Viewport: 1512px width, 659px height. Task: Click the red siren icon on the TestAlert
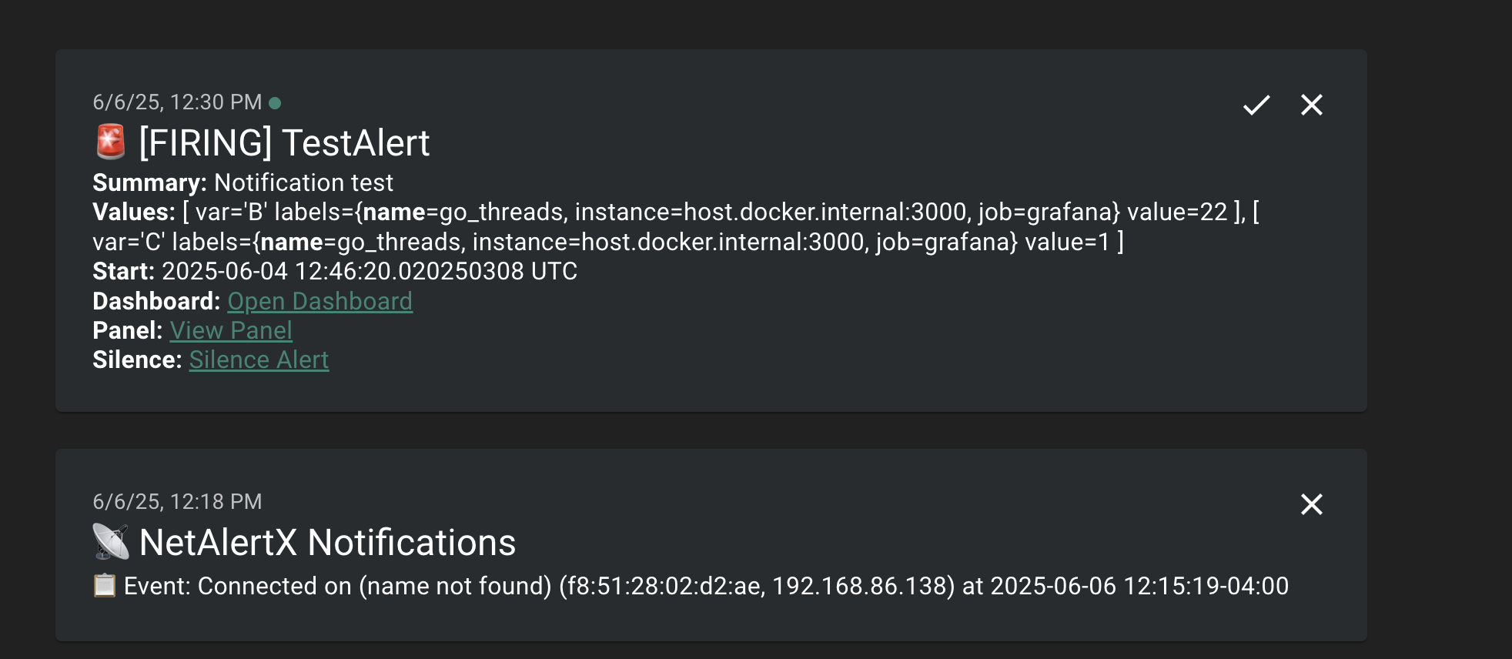coord(110,142)
